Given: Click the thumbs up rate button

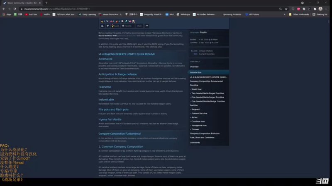Looking at the screenshot, I should [102, 26].
